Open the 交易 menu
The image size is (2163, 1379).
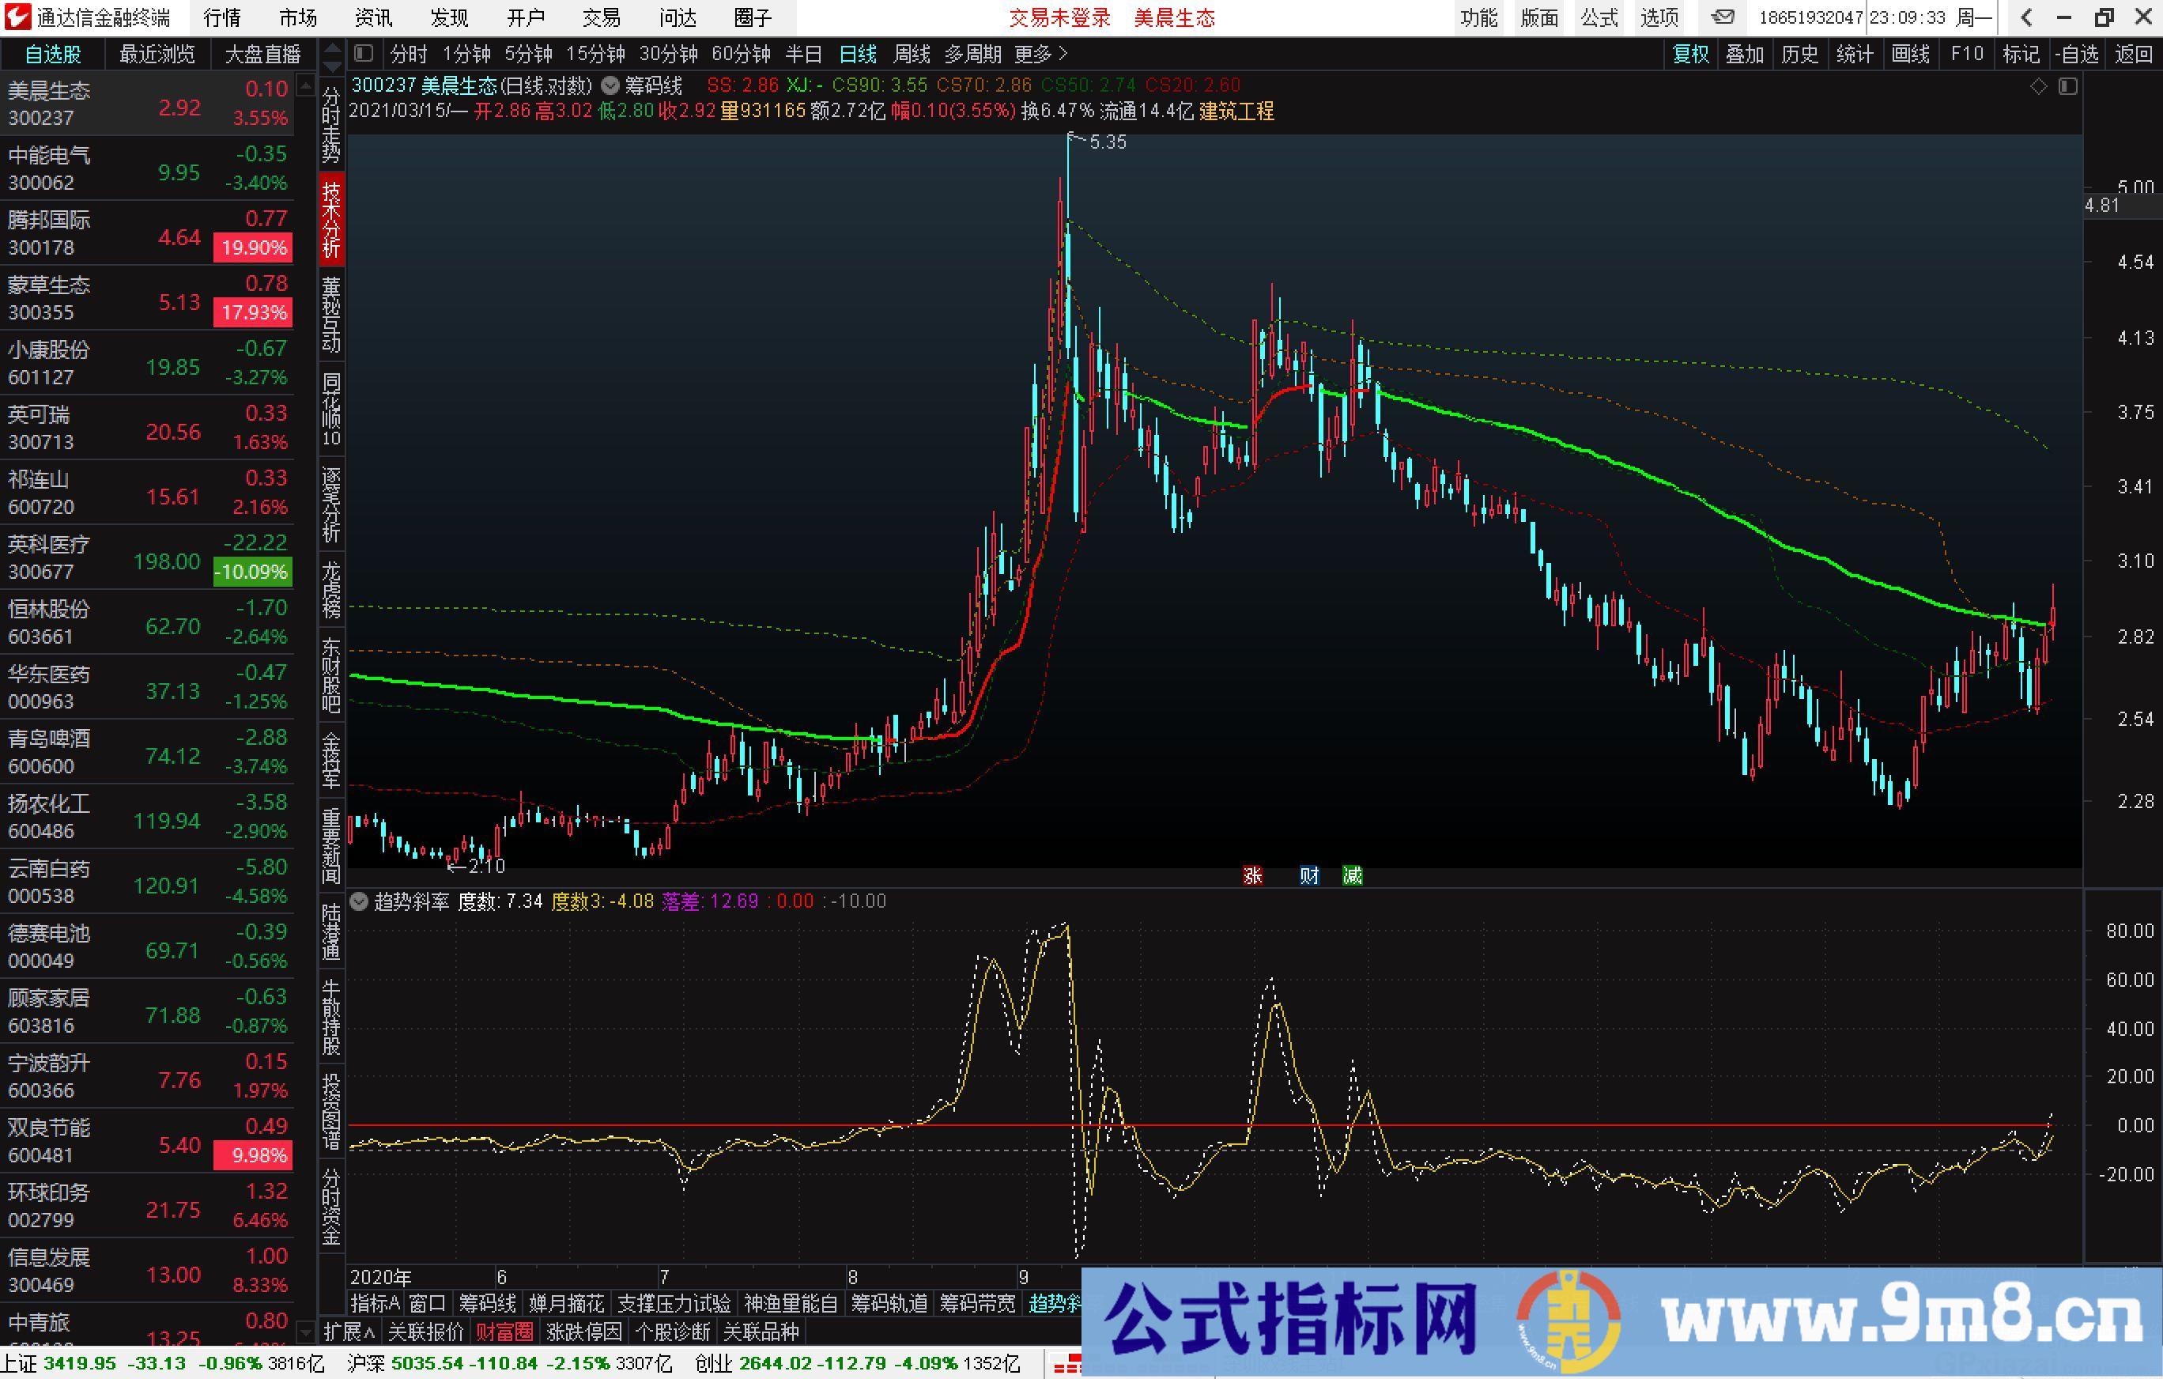601,17
